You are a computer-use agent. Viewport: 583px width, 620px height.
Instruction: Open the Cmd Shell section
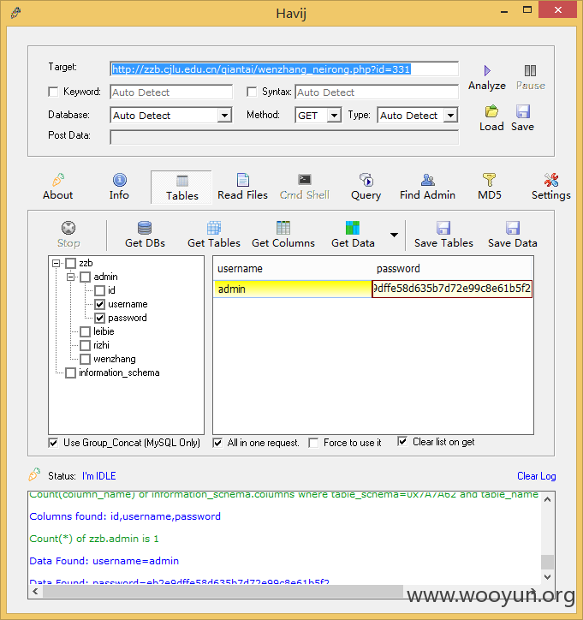click(305, 187)
